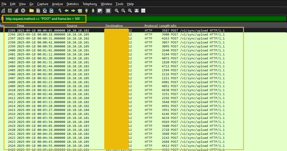Open the Edit menu
287x151 pixels.
[x=13, y=4]
